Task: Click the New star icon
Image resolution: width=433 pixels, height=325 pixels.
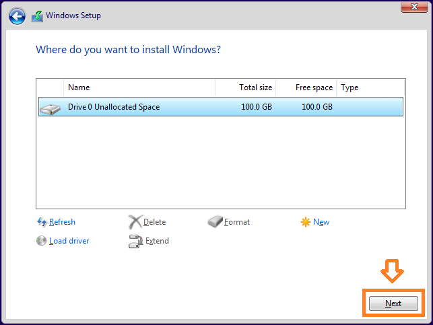Action: (x=306, y=222)
